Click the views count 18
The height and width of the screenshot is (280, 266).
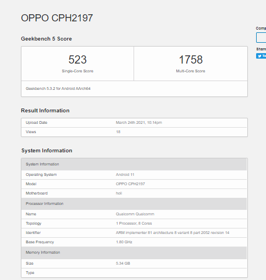click(118, 132)
